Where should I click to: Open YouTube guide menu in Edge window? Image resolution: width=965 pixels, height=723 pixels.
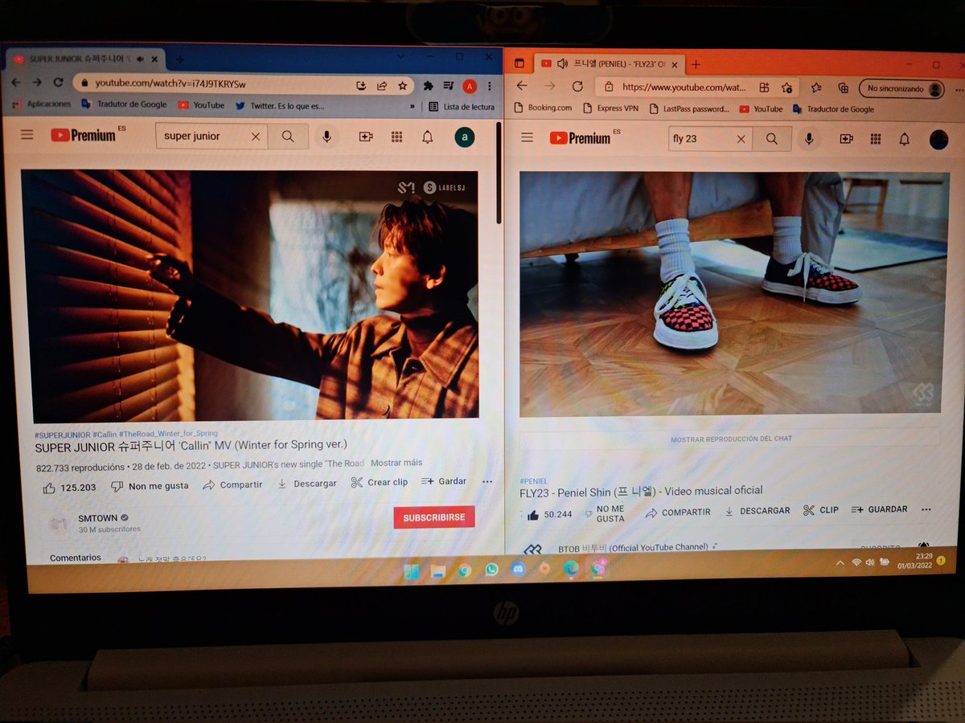[528, 137]
